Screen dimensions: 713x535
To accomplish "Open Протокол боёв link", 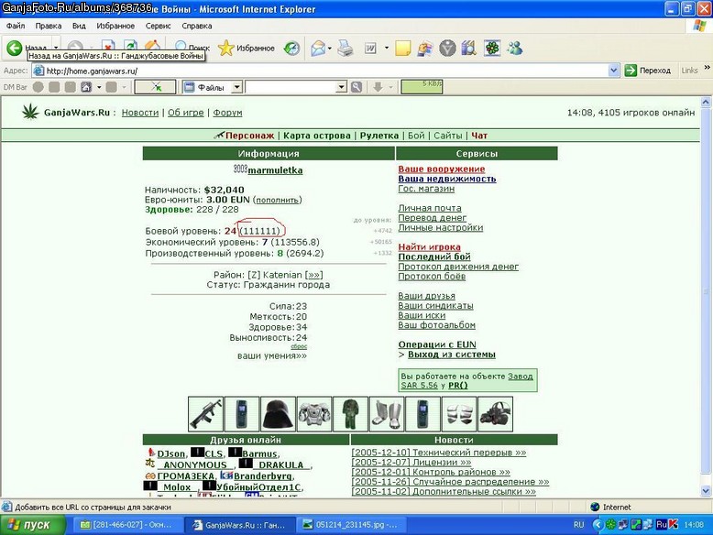I will [432, 276].
